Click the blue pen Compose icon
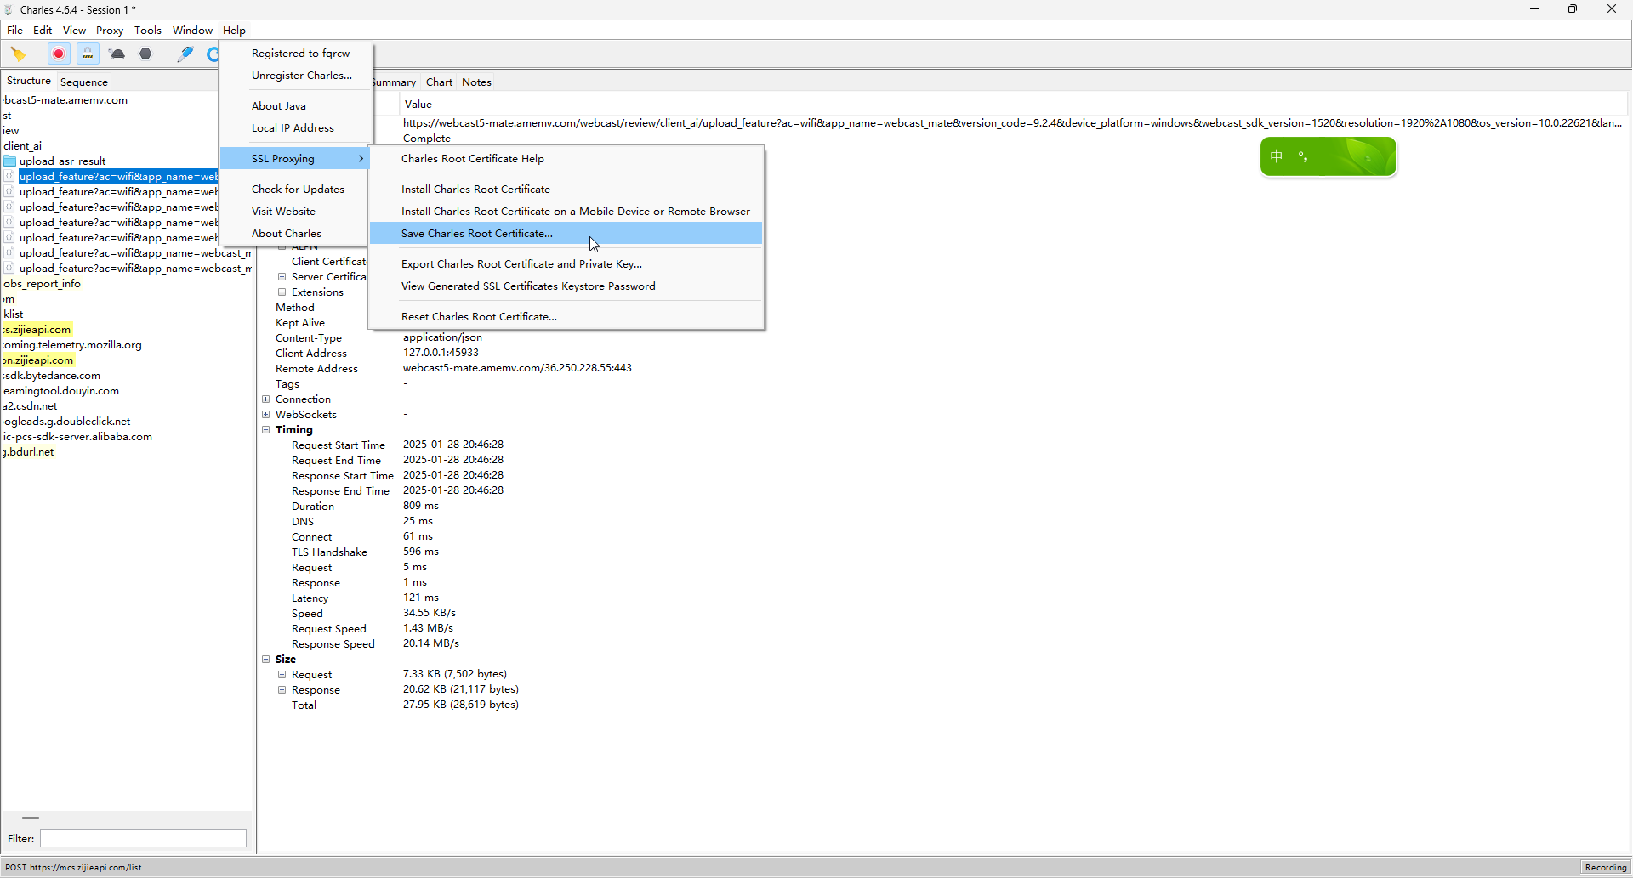Image resolution: width=1633 pixels, height=878 pixels. 185,54
